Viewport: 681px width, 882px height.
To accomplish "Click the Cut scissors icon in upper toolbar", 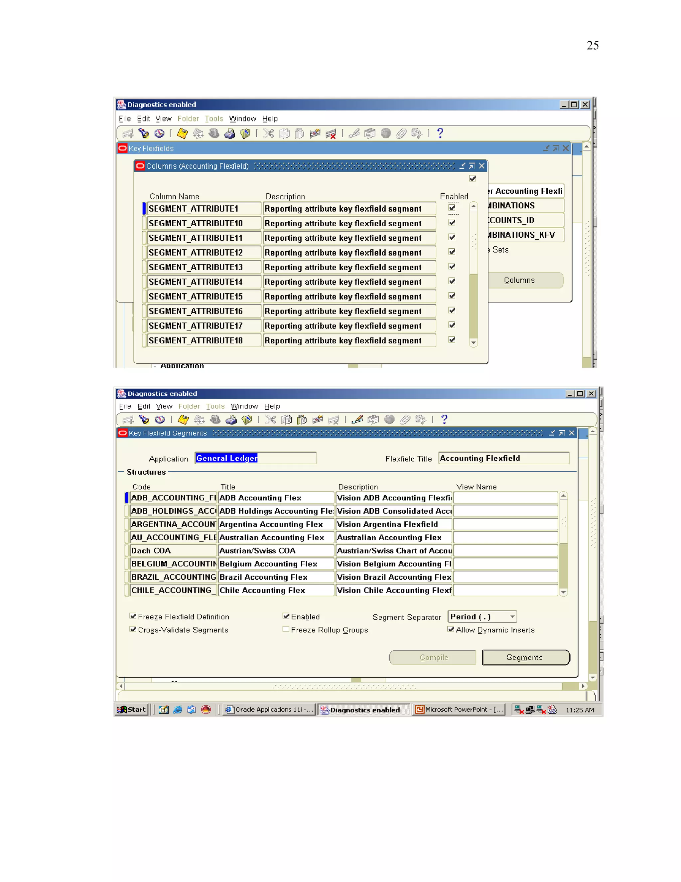I will 269,133.
